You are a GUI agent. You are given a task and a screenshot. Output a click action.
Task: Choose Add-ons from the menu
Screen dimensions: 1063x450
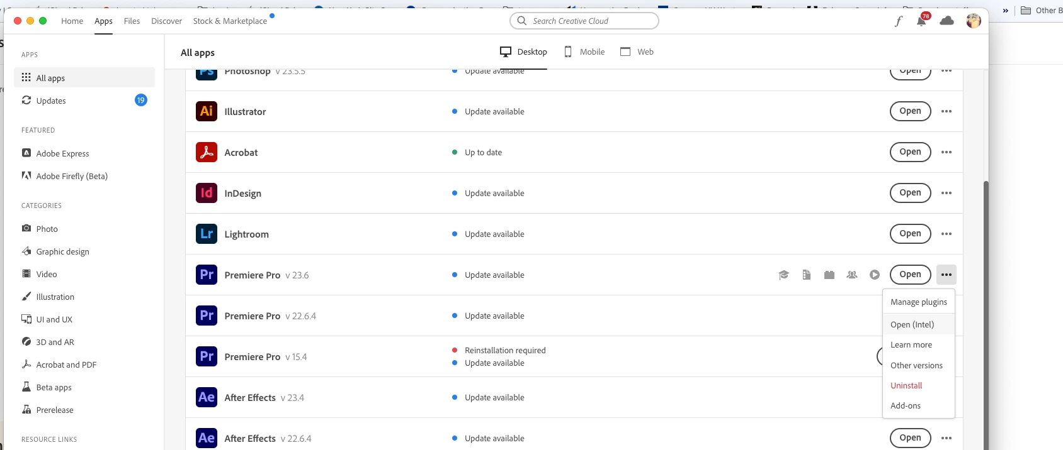click(x=919, y=406)
